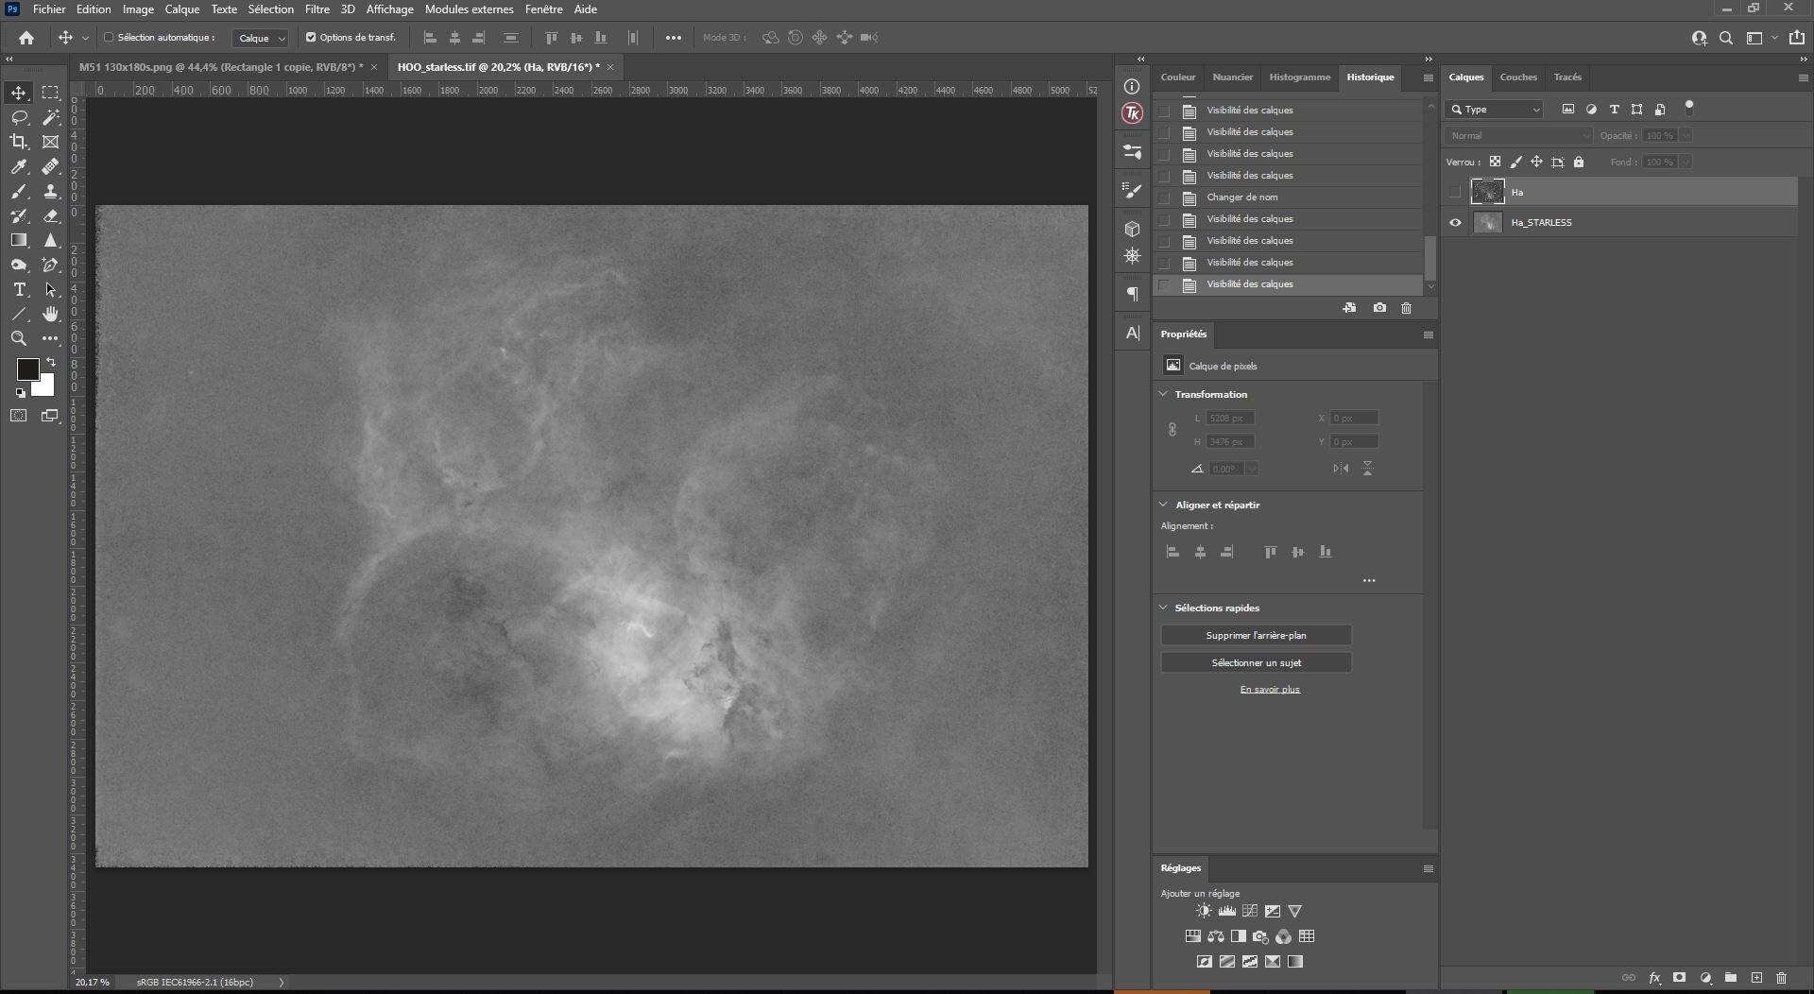The image size is (1814, 994).
Task: Open the En savoir plus link
Action: [x=1270, y=690]
